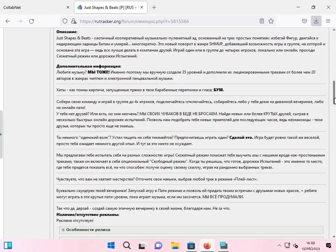
Task: Open the network status tray icon
Action: point(287,245)
